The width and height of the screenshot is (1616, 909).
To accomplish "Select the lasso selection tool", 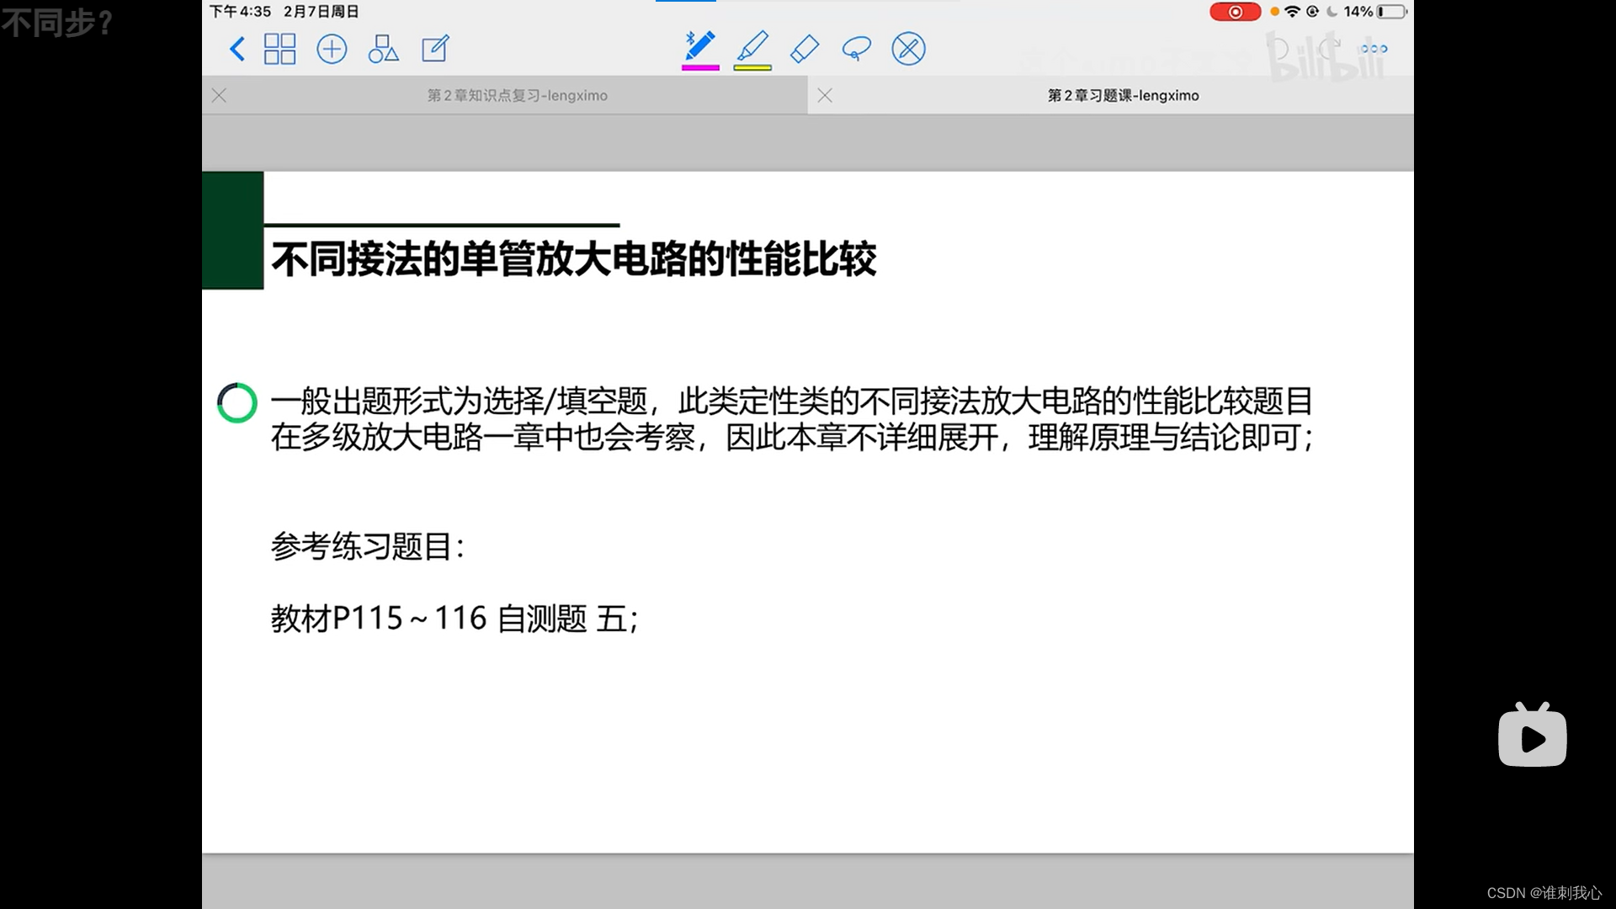I will click(856, 49).
